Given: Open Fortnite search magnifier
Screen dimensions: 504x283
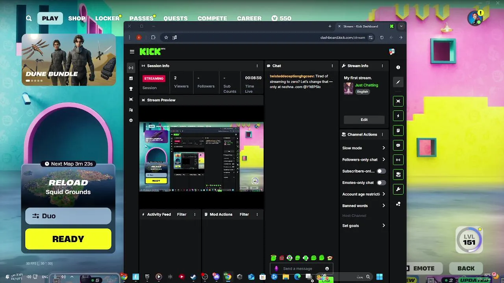Looking at the screenshot, I should tap(29, 18).
